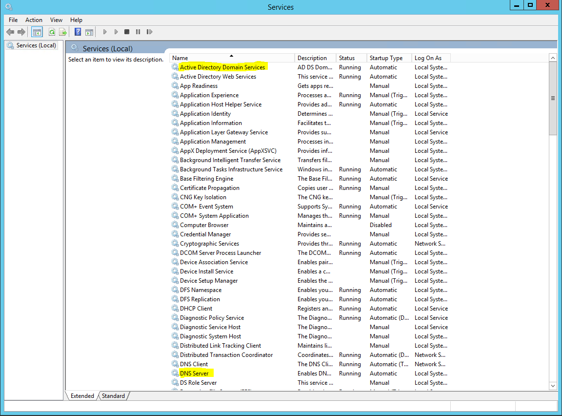The height and width of the screenshot is (416, 562).
Task: Open the File menu
Action: pos(13,20)
